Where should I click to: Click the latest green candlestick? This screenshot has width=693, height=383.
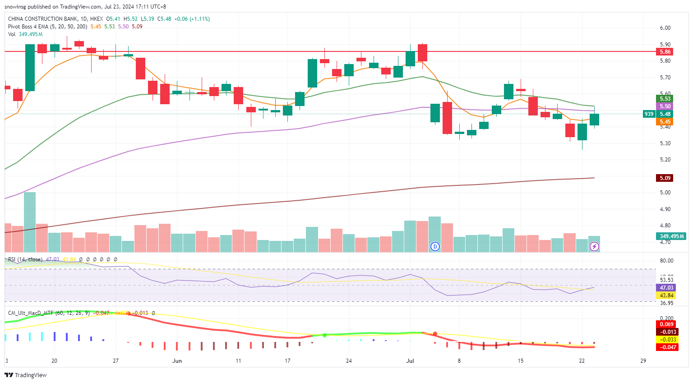click(595, 119)
